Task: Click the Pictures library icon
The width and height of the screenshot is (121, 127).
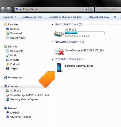Action: (x=8, y=60)
